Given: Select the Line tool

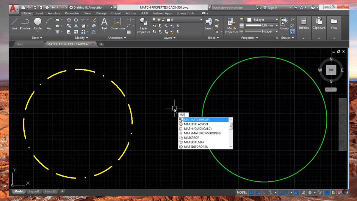Looking at the screenshot, I should [x=14, y=24].
